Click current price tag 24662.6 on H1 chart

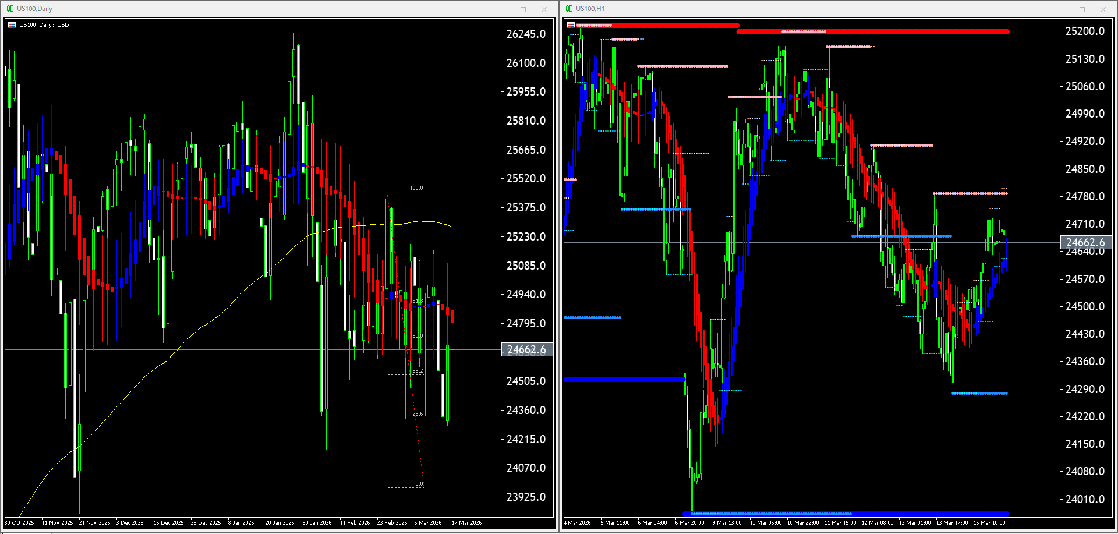pyautogui.click(x=1085, y=242)
